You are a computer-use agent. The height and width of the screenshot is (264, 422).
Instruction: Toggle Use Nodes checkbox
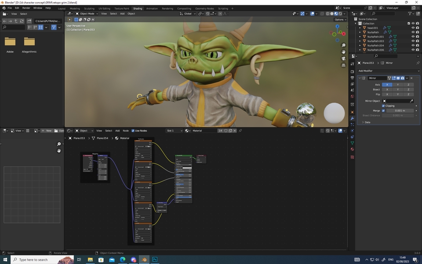(133, 131)
